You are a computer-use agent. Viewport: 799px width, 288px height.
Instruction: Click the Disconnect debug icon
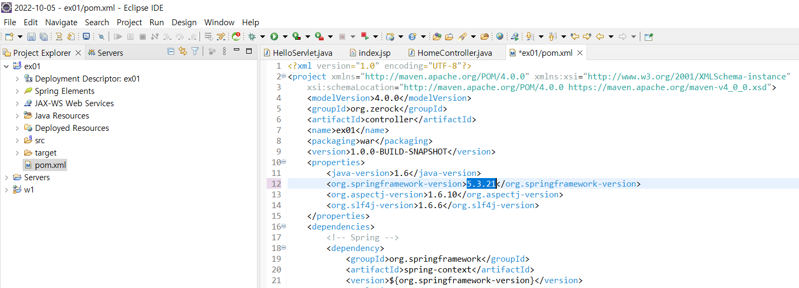tap(155, 36)
